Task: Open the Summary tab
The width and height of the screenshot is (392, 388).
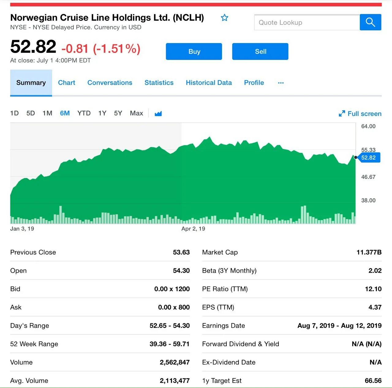Action: click(x=31, y=83)
